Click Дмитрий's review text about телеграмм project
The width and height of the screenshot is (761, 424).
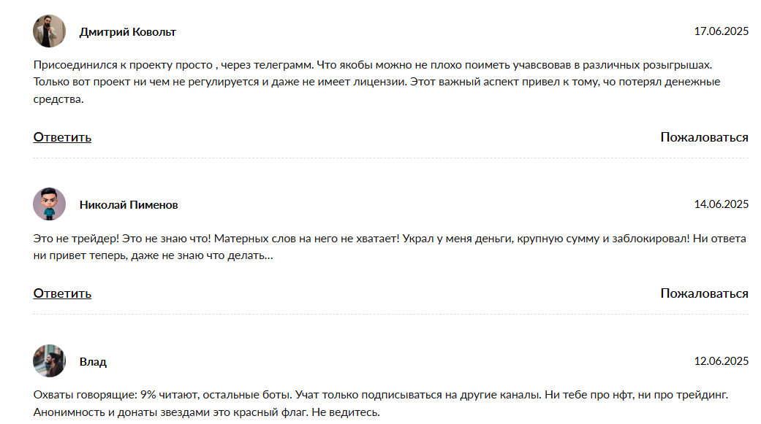pos(376,82)
